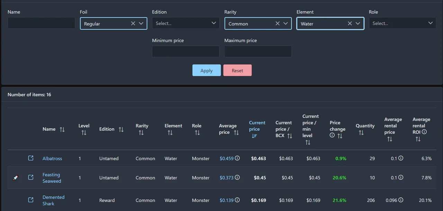Click the rocket icon beside Feasting Seaweed

(15, 178)
